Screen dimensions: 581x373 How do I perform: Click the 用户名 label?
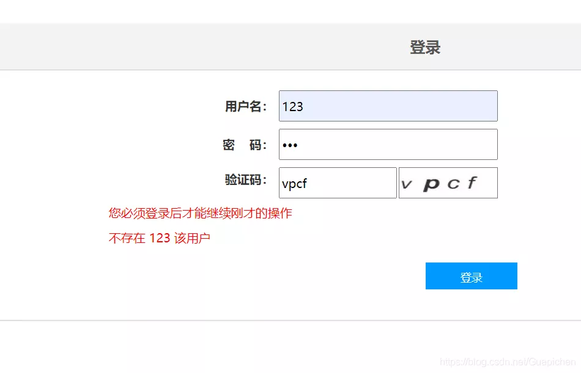(x=246, y=107)
